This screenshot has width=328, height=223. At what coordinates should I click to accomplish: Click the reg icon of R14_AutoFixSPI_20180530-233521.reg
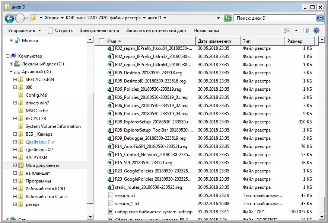(111, 146)
